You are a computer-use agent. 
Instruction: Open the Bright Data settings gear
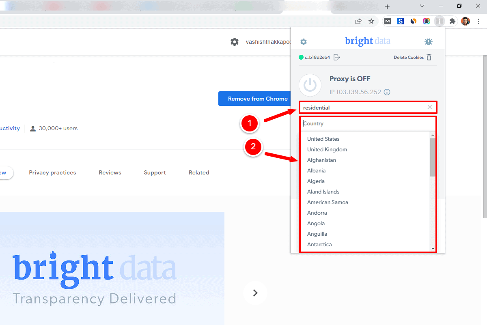pos(304,41)
